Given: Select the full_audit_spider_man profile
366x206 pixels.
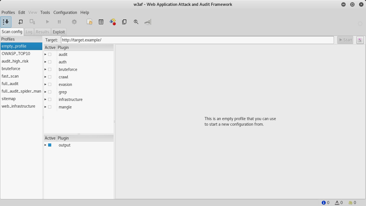Looking at the screenshot, I should coord(21,91).
